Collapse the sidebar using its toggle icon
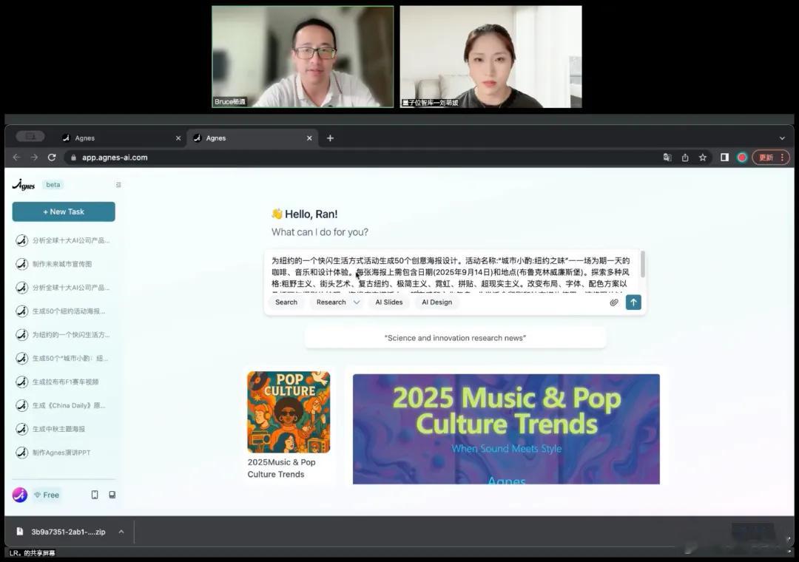 pyautogui.click(x=118, y=185)
